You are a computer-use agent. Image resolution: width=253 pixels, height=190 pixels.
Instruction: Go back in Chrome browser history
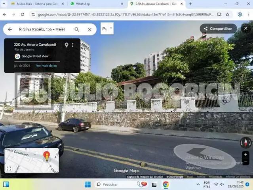(x=4, y=15)
